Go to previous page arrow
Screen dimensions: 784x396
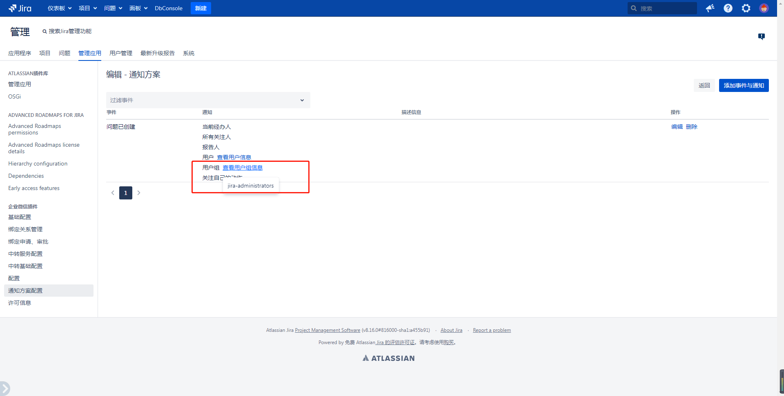(113, 193)
